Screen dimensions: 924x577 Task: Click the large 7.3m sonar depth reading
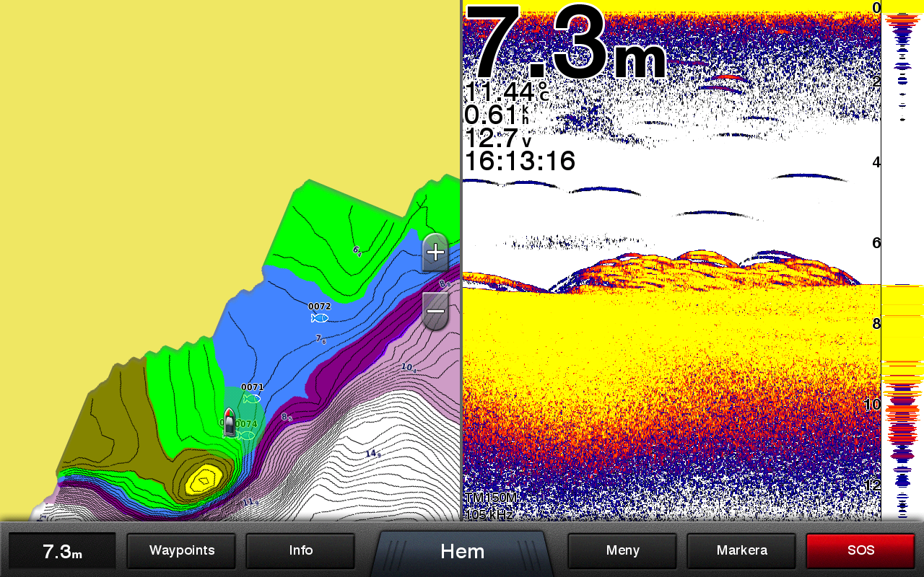(x=567, y=45)
